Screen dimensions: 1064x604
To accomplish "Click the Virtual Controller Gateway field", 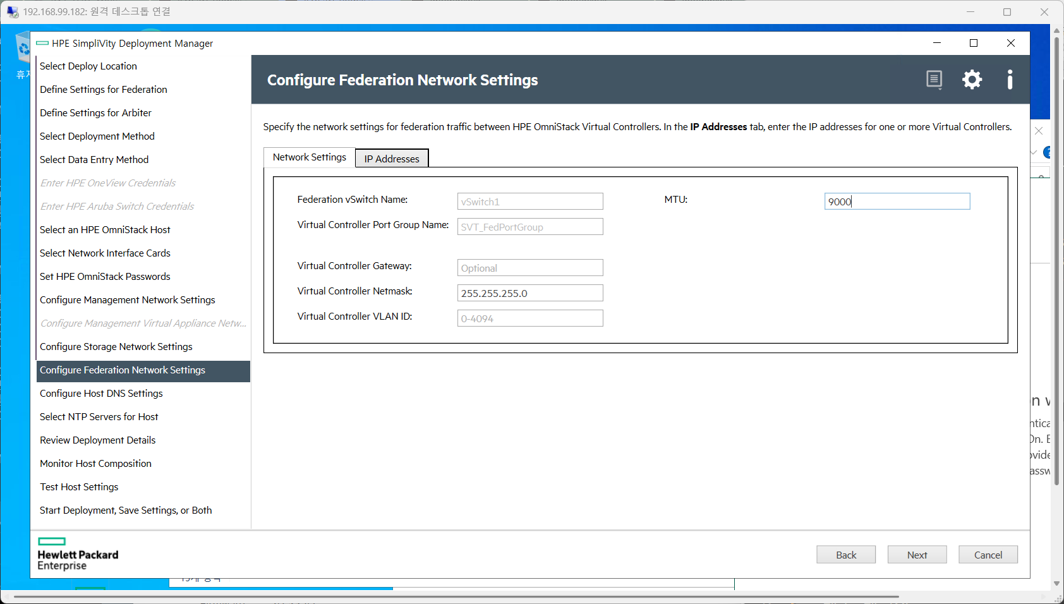I will tap(530, 268).
